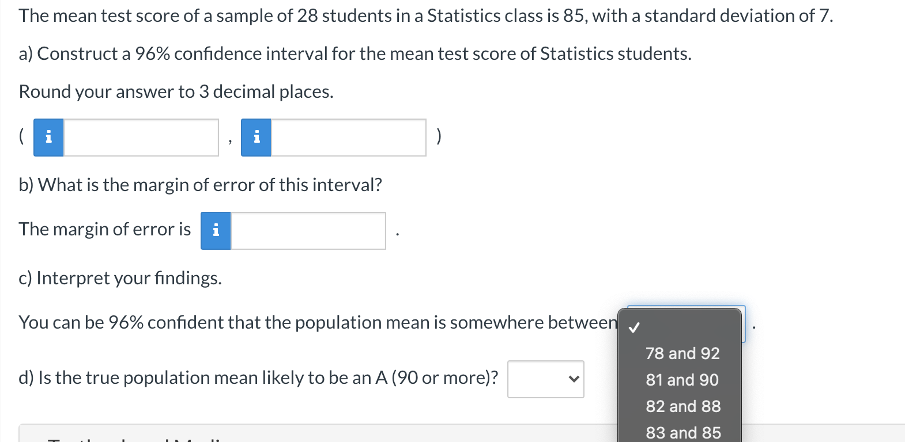Focus the confidence interval lower bound input
The height and width of the screenshot is (442, 905).
tap(141, 138)
